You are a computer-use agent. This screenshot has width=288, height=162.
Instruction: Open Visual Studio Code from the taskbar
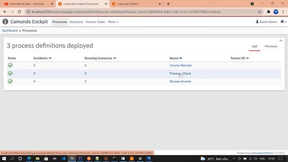pos(63,158)
